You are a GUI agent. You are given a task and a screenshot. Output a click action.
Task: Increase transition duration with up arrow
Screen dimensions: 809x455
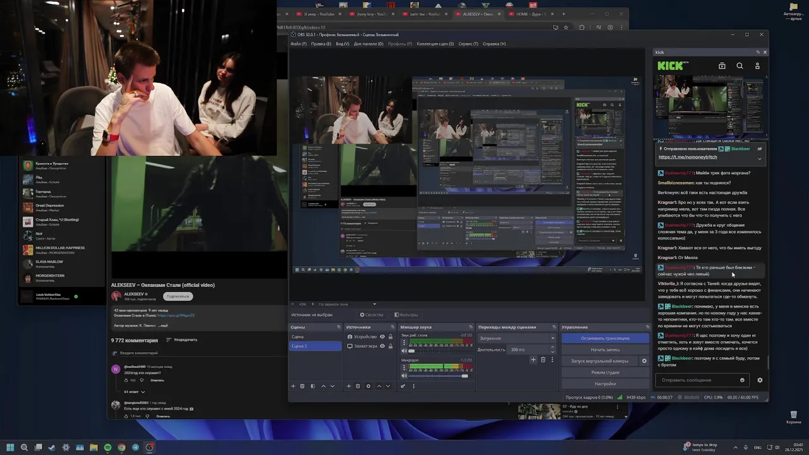552,348
